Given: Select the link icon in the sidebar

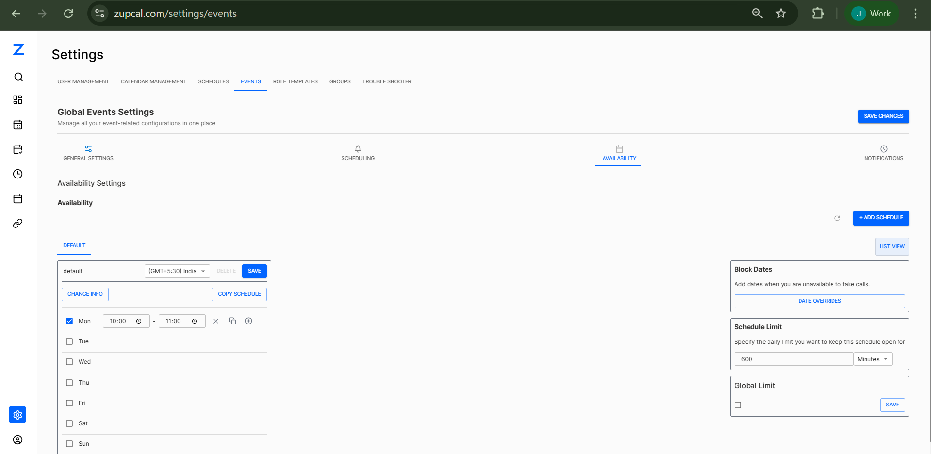Looking at the screenshot, I should (18, 223).
